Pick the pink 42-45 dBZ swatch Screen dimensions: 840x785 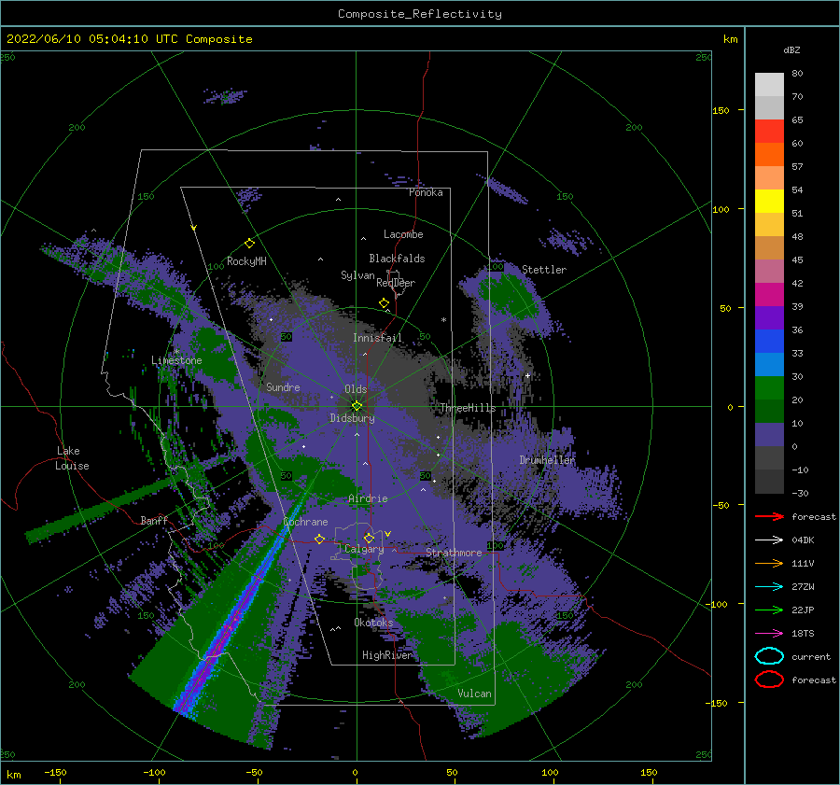(769, 272)
